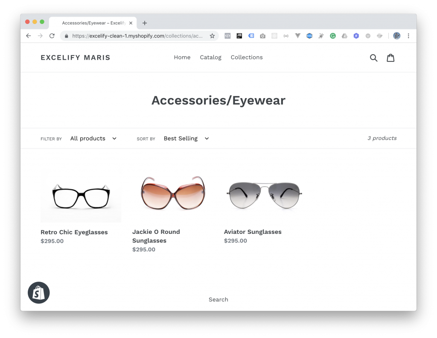Click the Search link in the footer
This screenshot has height=338, width=437.
pyautogui.click(x=218, y=299)
